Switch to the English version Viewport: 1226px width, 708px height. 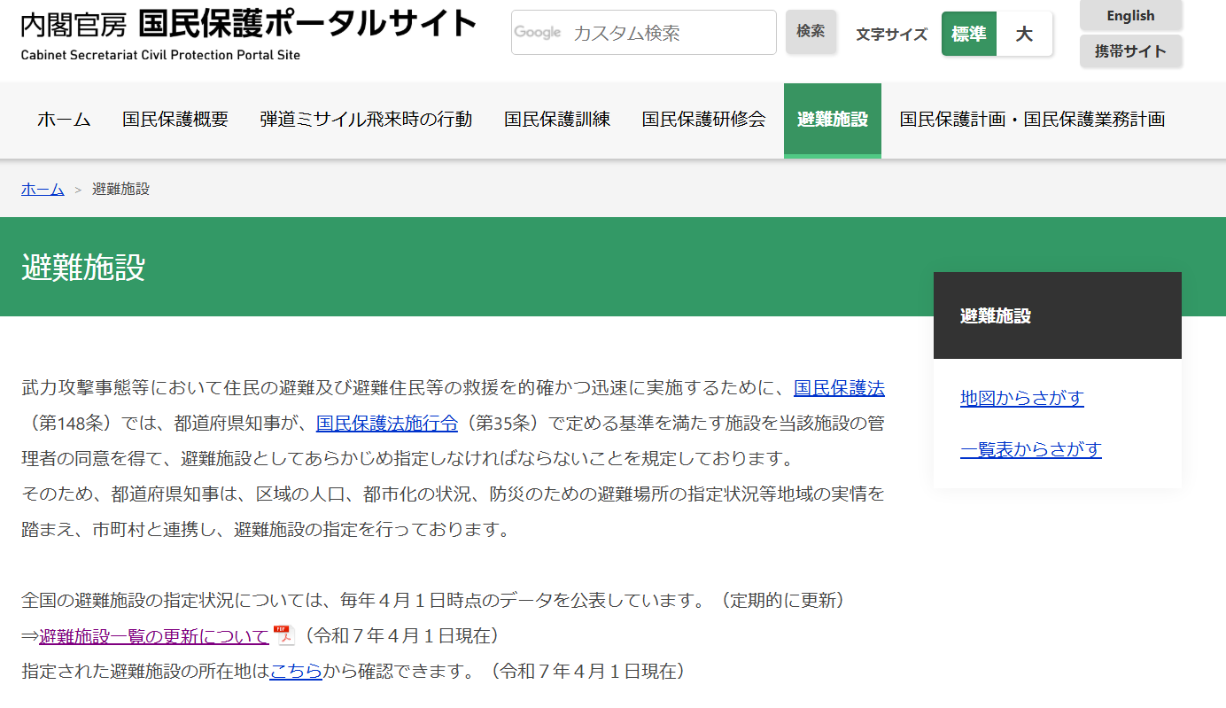click(x=1130, y=15)
